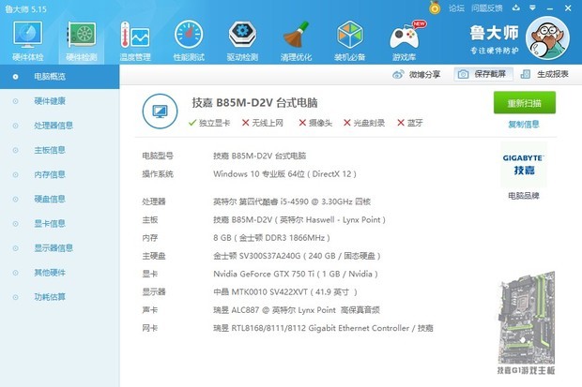Image resolution: width=582 pixels, height=387 pixels.
Task: Click the SV300S37A240G disk value
Action: (x=297, y=256)
